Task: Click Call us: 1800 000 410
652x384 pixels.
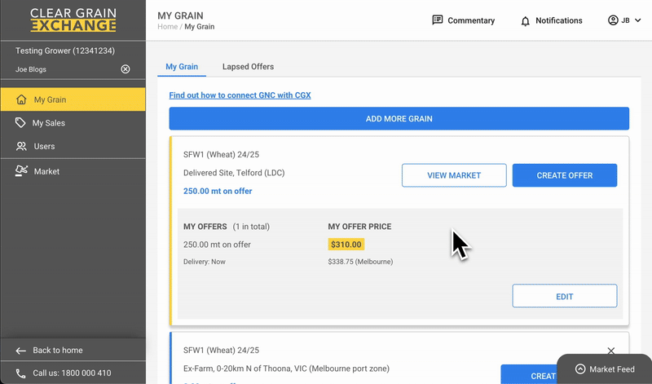Action: (x=72, y=373)
